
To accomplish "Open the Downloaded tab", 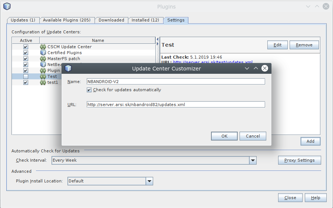I will click(111, 20).
